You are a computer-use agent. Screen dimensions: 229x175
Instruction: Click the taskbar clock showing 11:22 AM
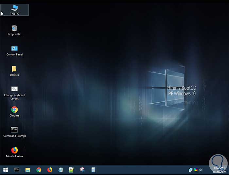tap(219, 170)
